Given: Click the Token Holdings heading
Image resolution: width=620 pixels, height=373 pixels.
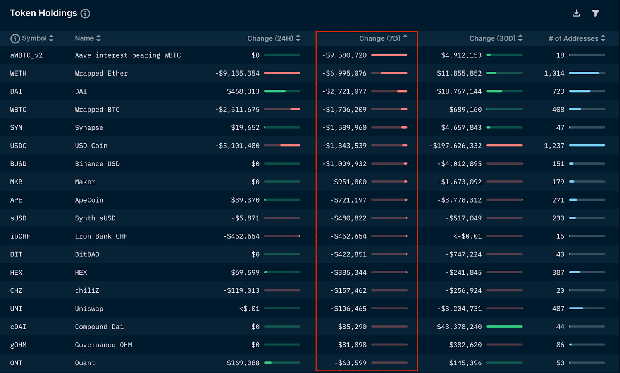Looking at the screenshot, I should click(x=43, y=13).
